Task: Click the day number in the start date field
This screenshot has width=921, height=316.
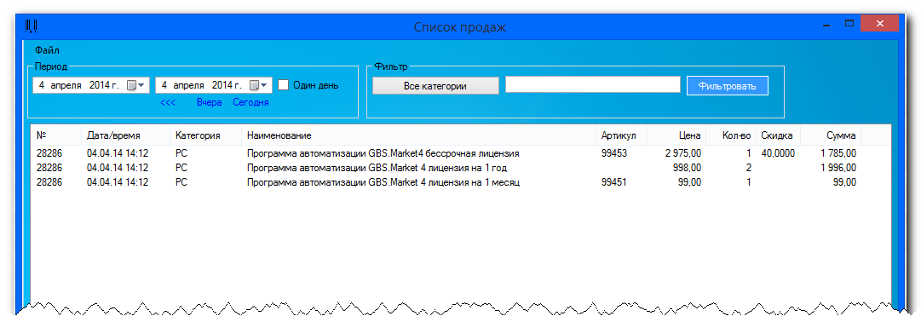Action: point(42,85)
